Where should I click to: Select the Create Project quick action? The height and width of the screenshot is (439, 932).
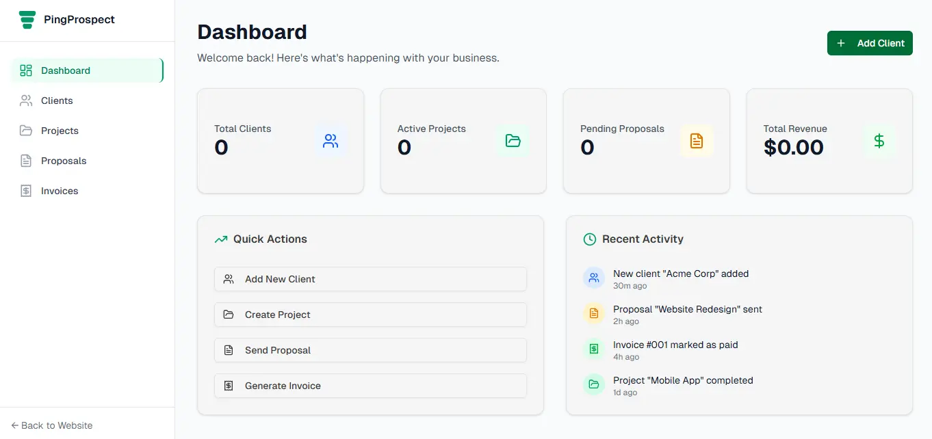pyautogui.click(x=370, y=314)
